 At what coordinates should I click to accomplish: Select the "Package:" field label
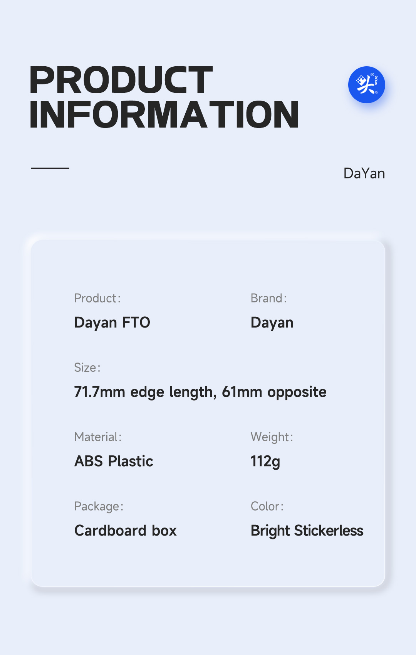coord(99,506)
